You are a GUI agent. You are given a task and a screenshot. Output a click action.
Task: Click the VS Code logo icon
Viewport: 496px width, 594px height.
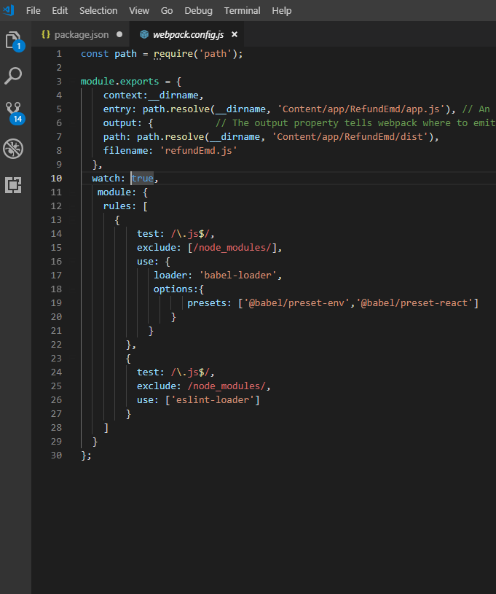[x=9, y=10]
